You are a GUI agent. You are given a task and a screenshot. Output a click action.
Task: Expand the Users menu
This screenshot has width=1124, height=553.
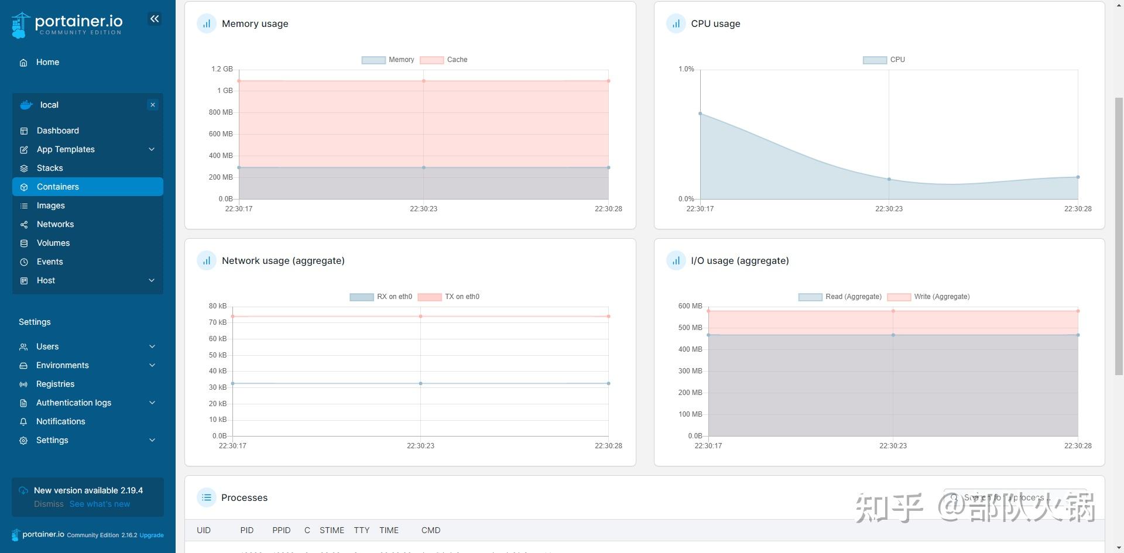click(152, 346)
